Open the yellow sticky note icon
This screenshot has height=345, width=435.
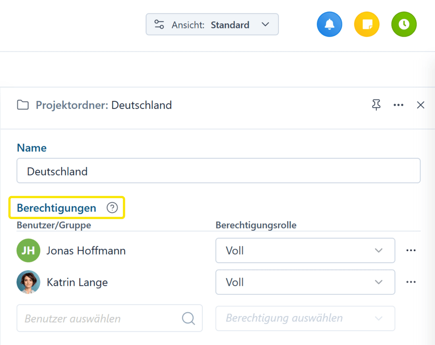[x=367, y=25]
